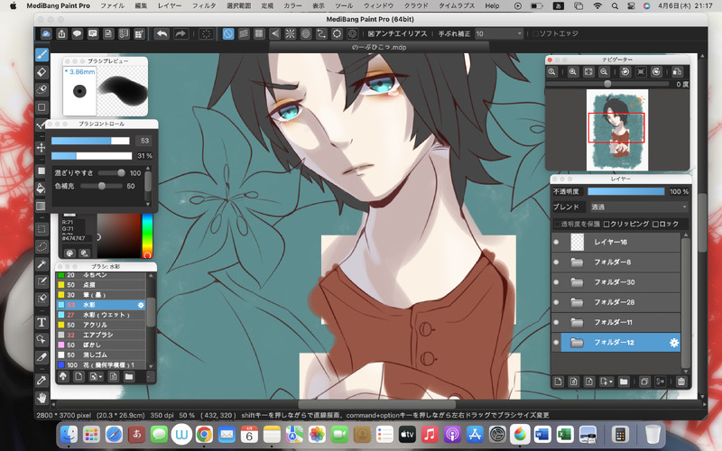Turn snap off with the blue circle icon

[x=228, y=33]
